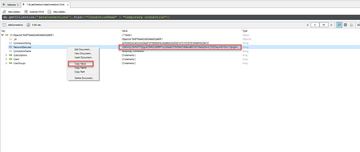Click the string type icon beside PasswordSecured
The height and width of the screenshot is (152, 360).
(x=10, y=47)
